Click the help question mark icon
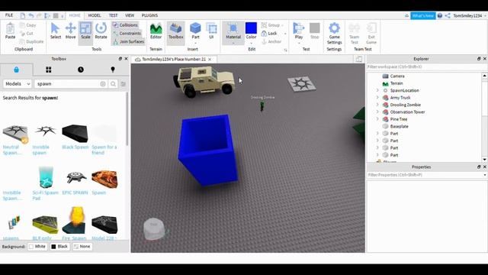 (x=439, y=15)
